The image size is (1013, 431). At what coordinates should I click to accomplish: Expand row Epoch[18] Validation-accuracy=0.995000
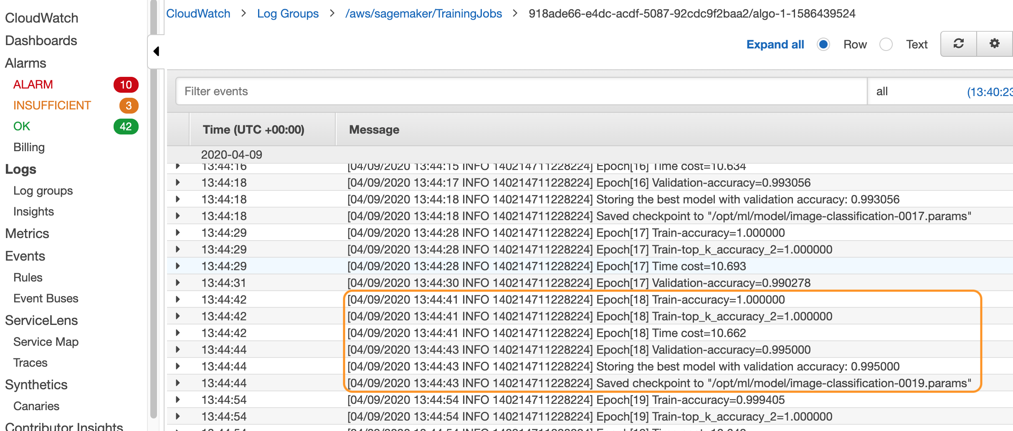178,350
